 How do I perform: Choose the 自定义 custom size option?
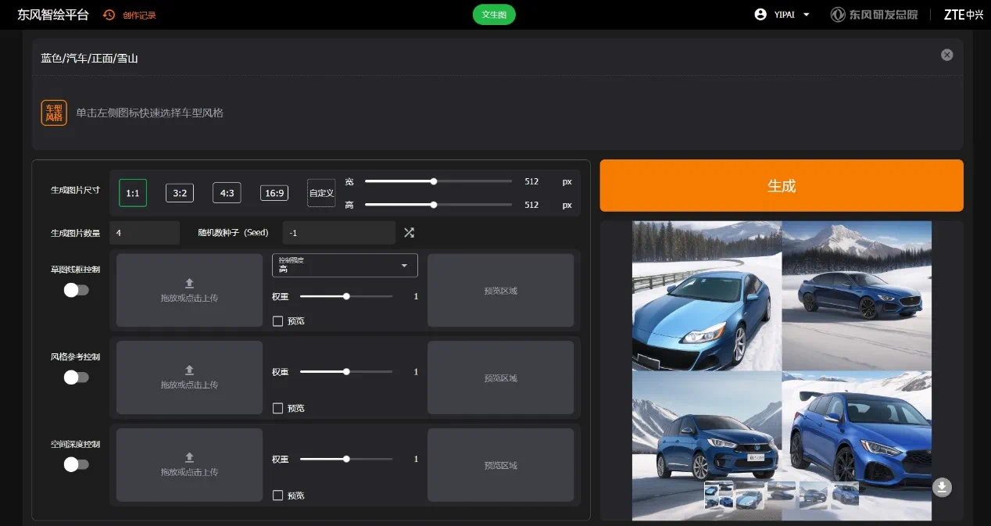(321, 193)
